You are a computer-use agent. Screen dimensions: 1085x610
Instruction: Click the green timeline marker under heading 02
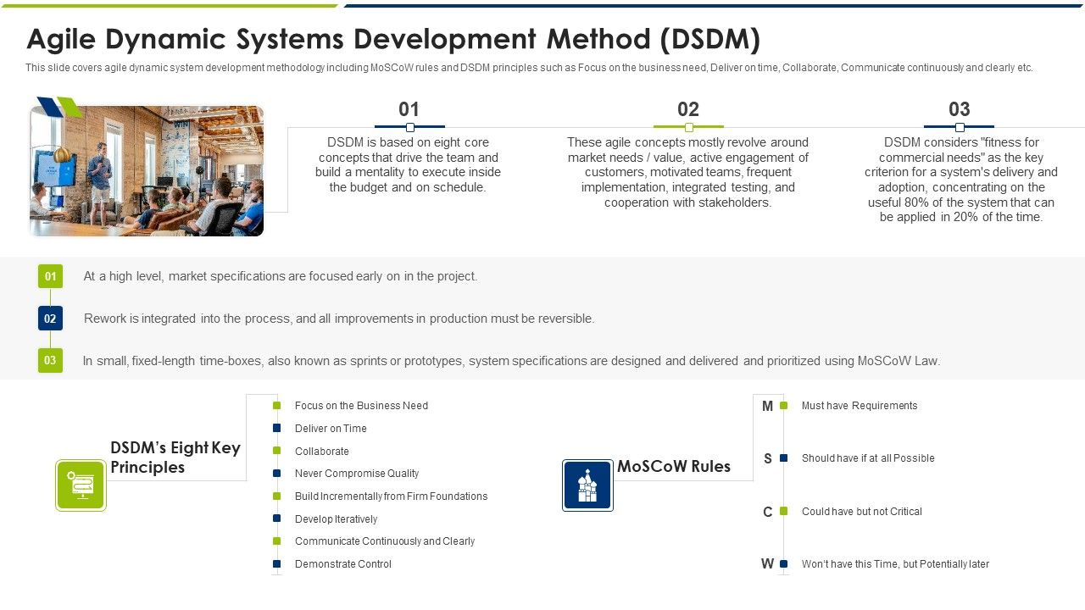[x=688, y=127]
